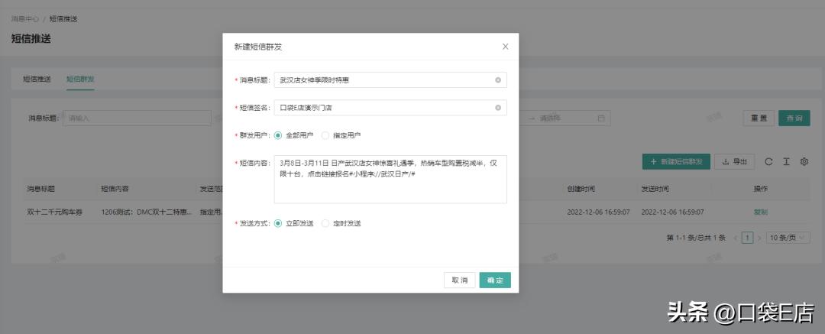825x334 pixels.
Task: Open the calendar icon in the date range field
Action: 601,118
